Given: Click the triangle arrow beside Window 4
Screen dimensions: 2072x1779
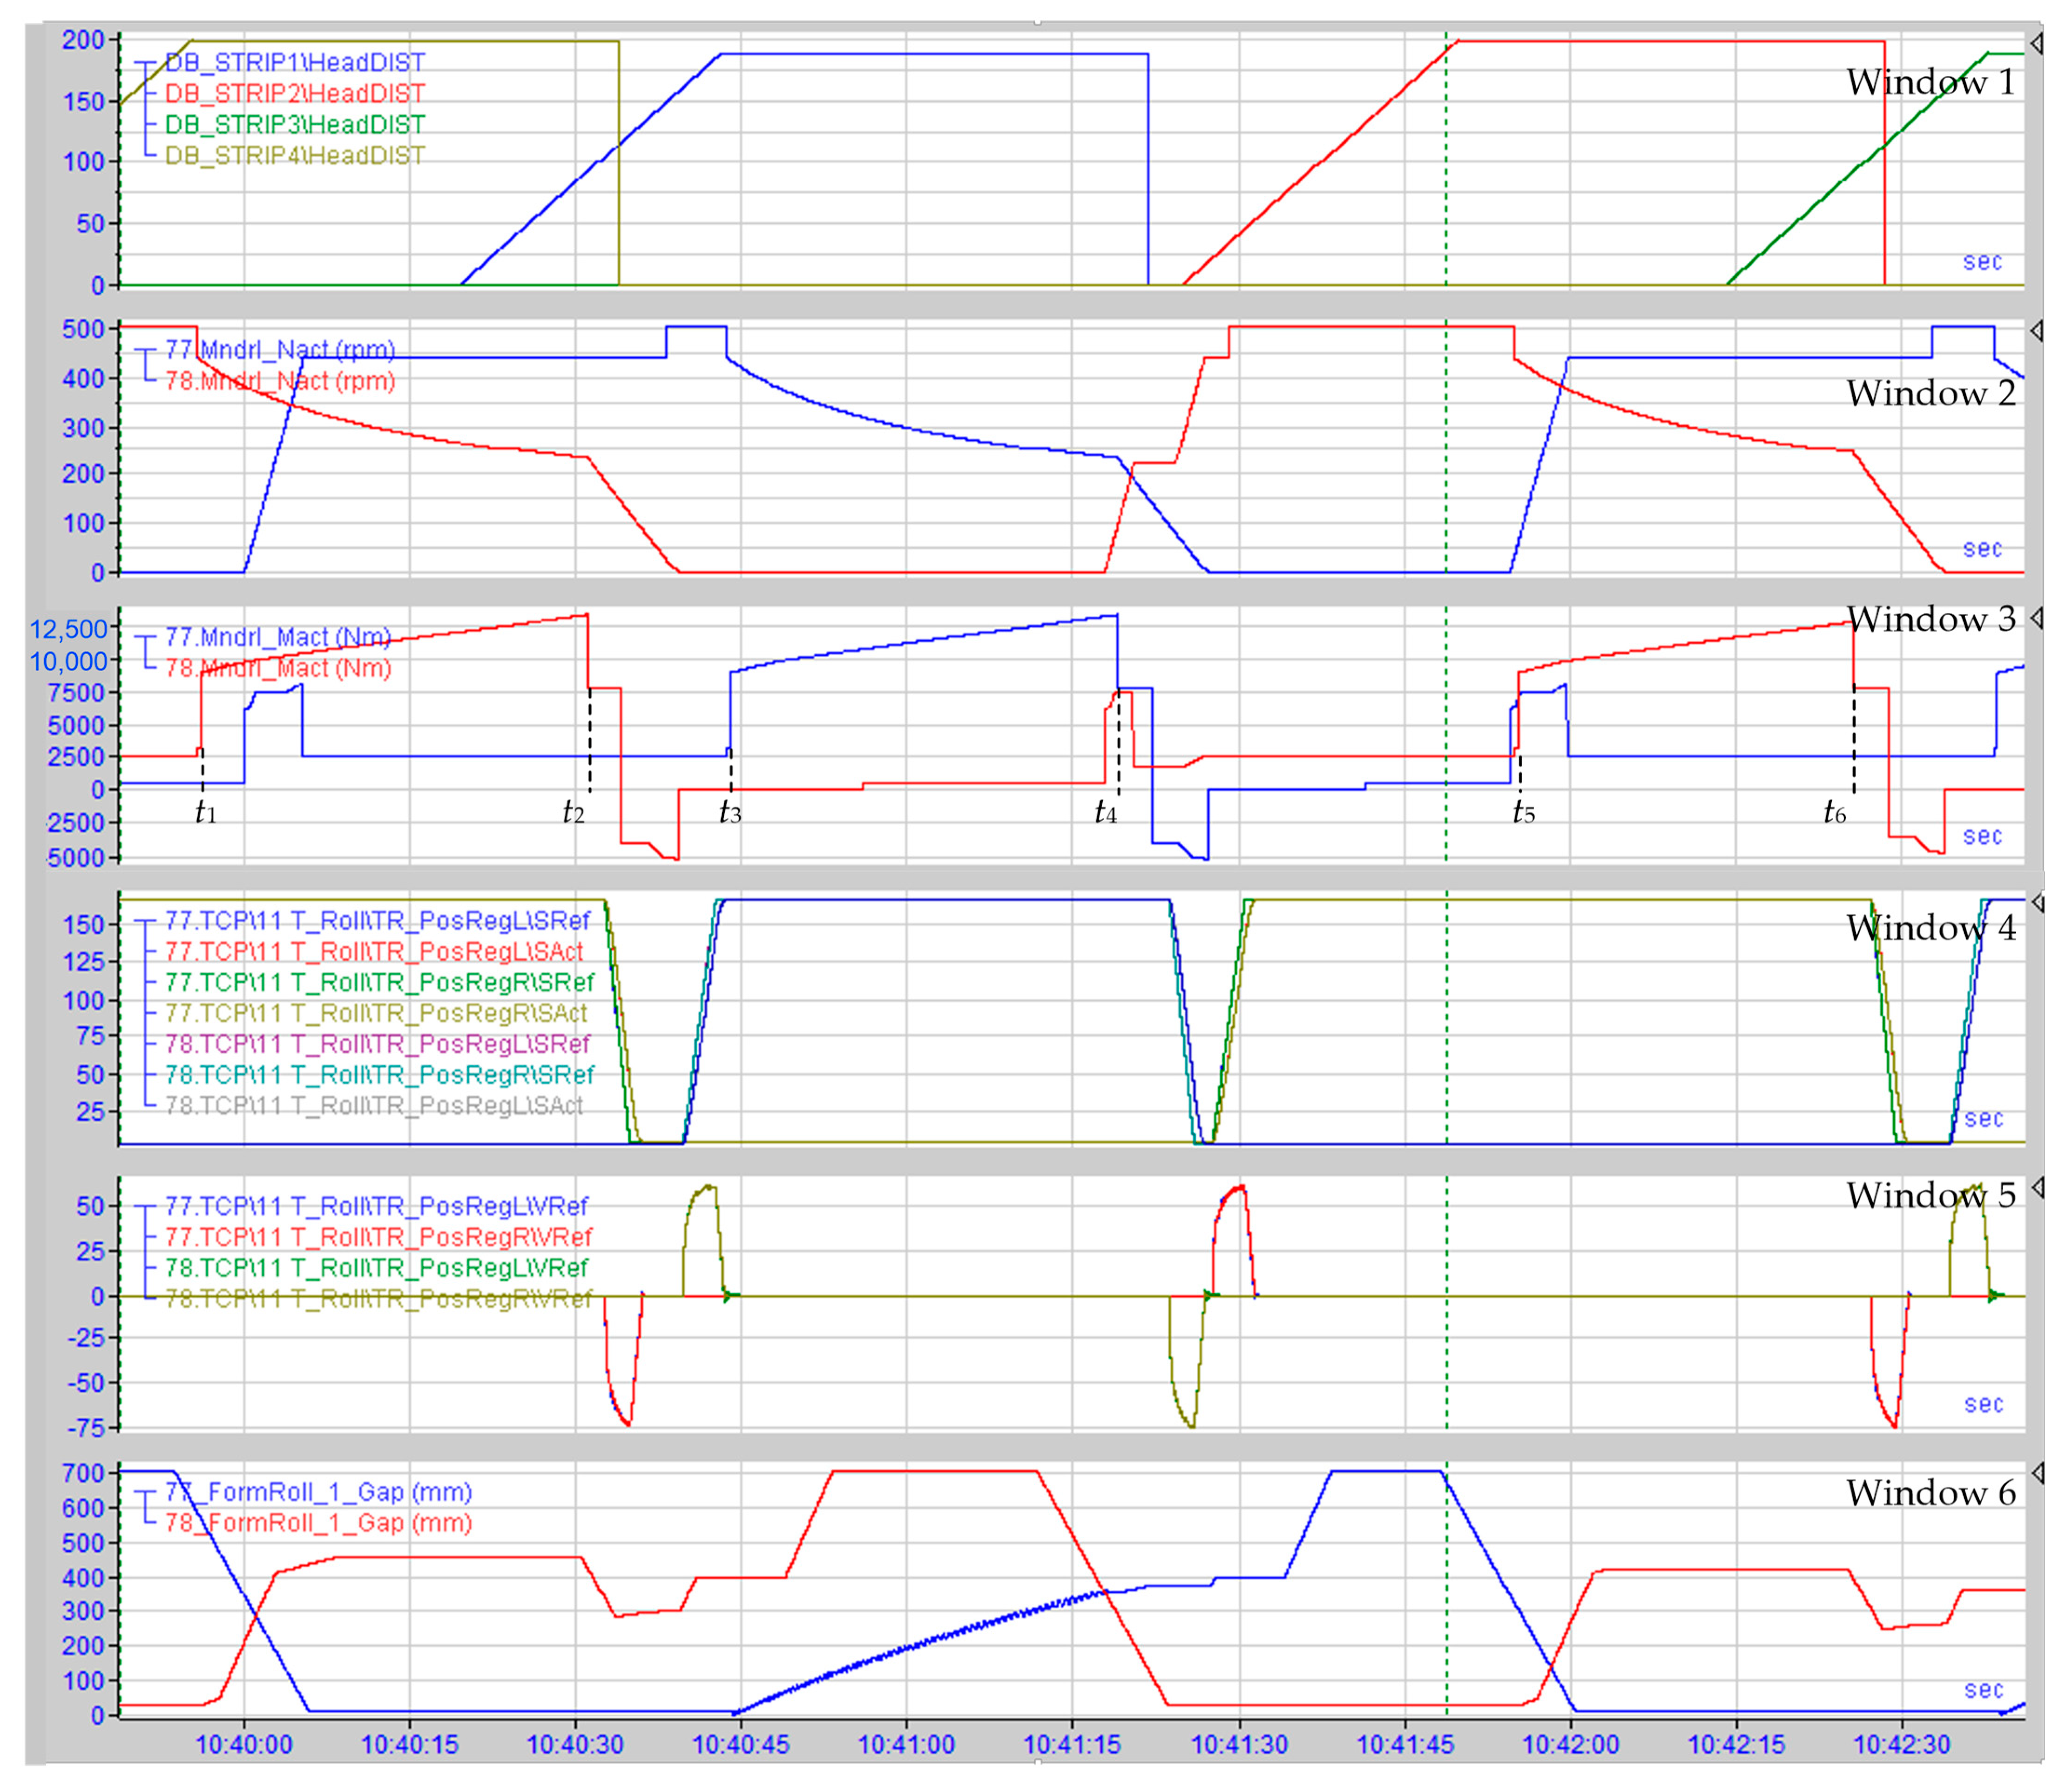Looking at the screenshot, I should pos(2037,903).
